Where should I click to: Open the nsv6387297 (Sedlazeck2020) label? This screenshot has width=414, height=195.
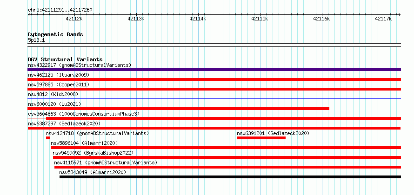click(64, 123)
